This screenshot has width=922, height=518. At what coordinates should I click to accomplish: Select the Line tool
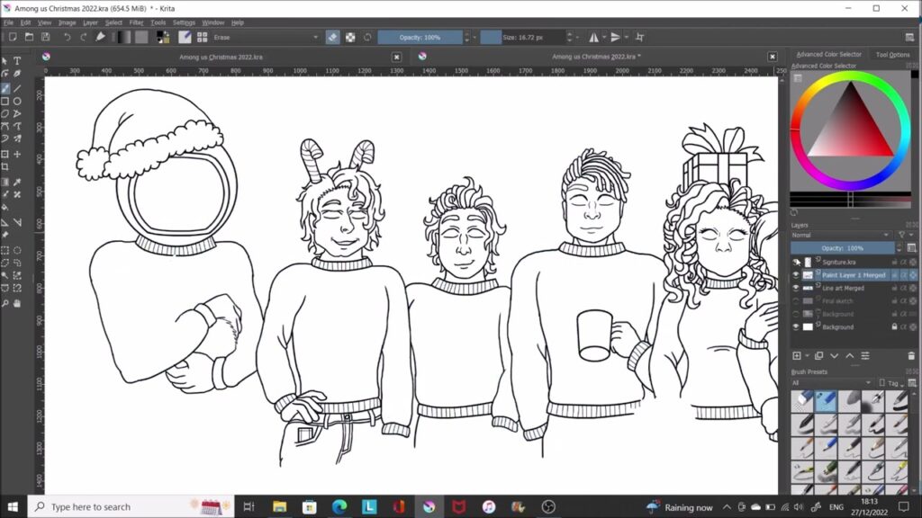[x=17, y=88]
